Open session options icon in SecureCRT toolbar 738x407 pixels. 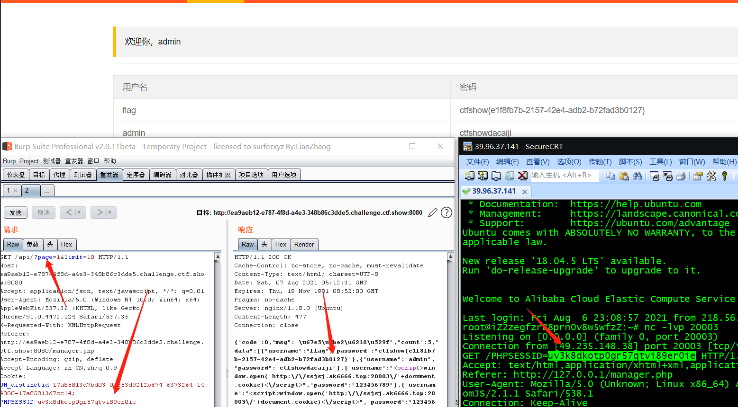click(x=698, y=176)
